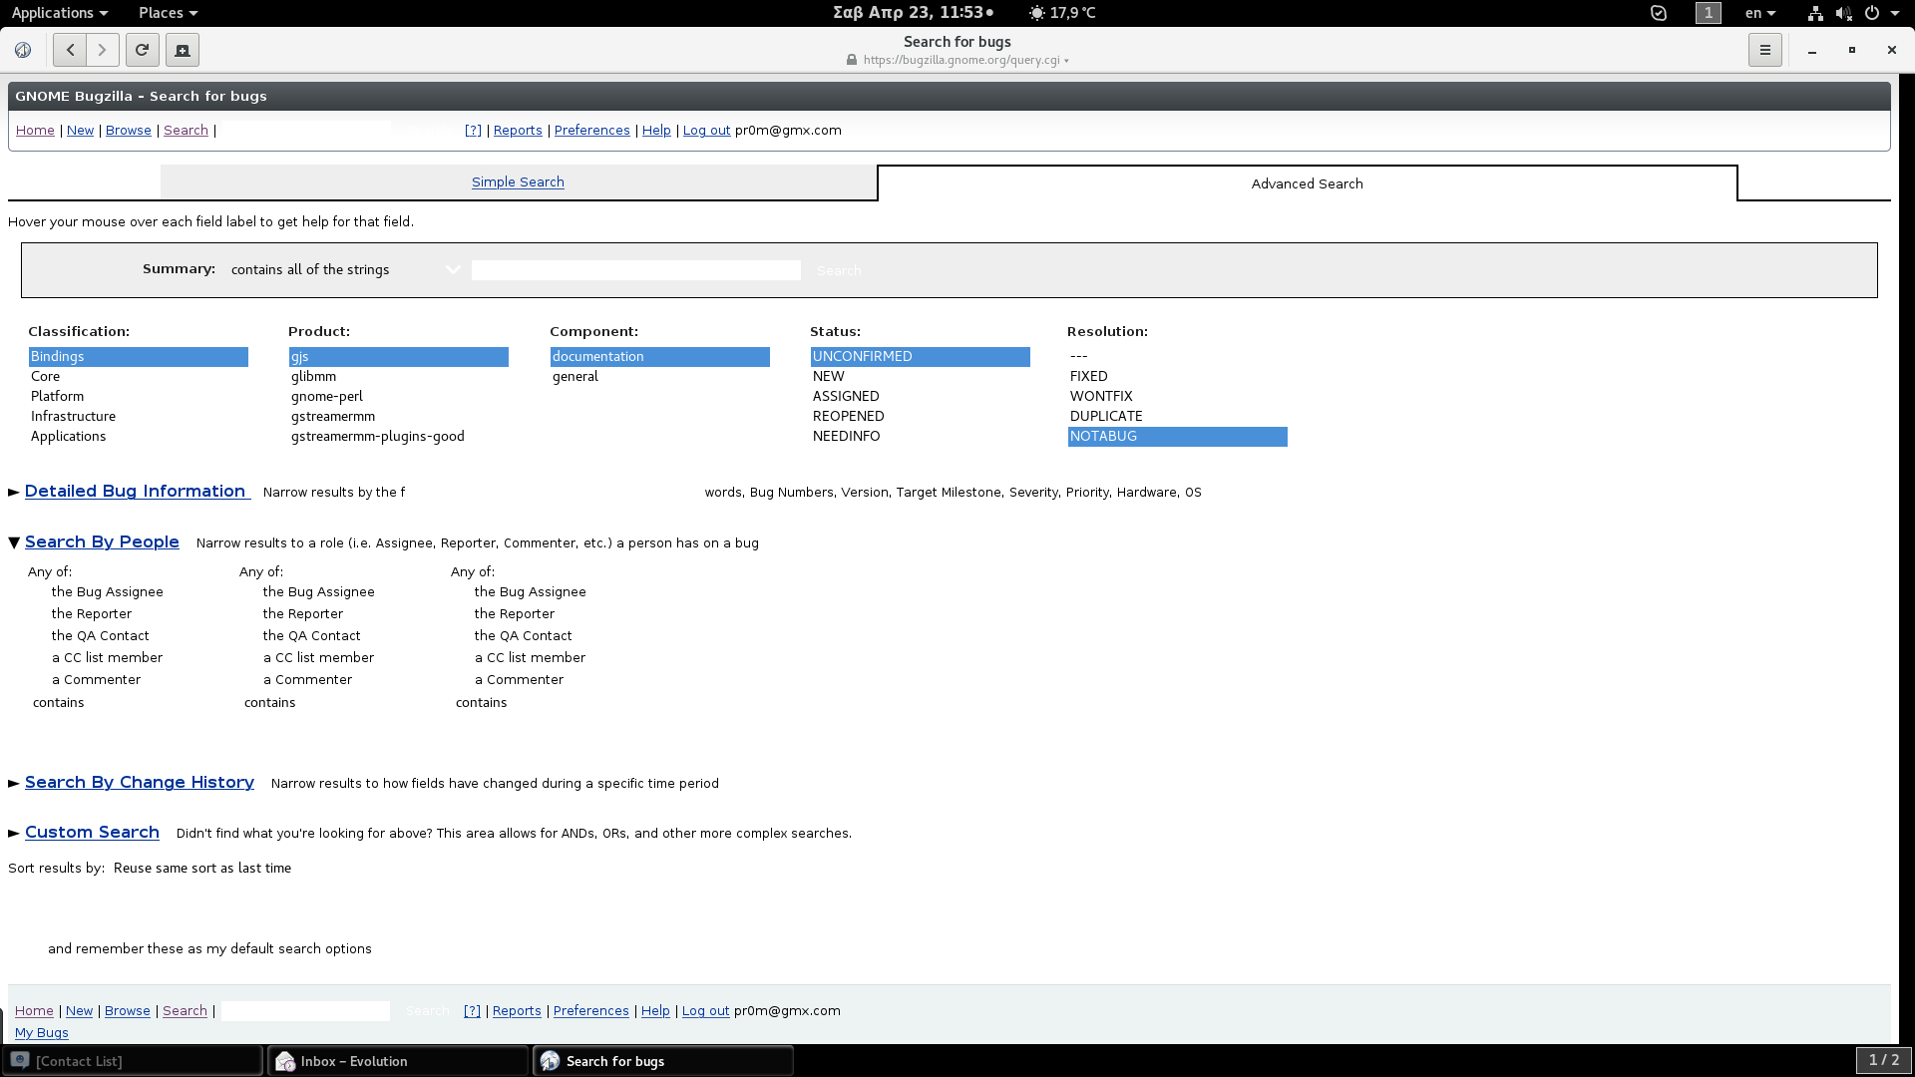Open the date and time calendar menu
The height and width of the screenshot is (1077, 1915).
913,13
